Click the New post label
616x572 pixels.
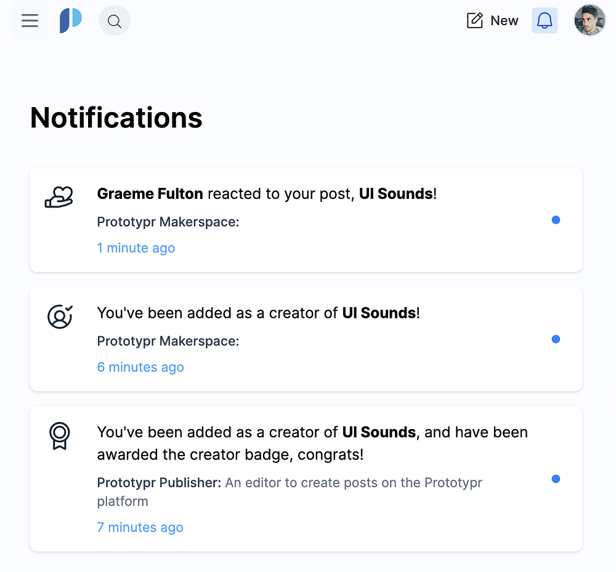504,21
